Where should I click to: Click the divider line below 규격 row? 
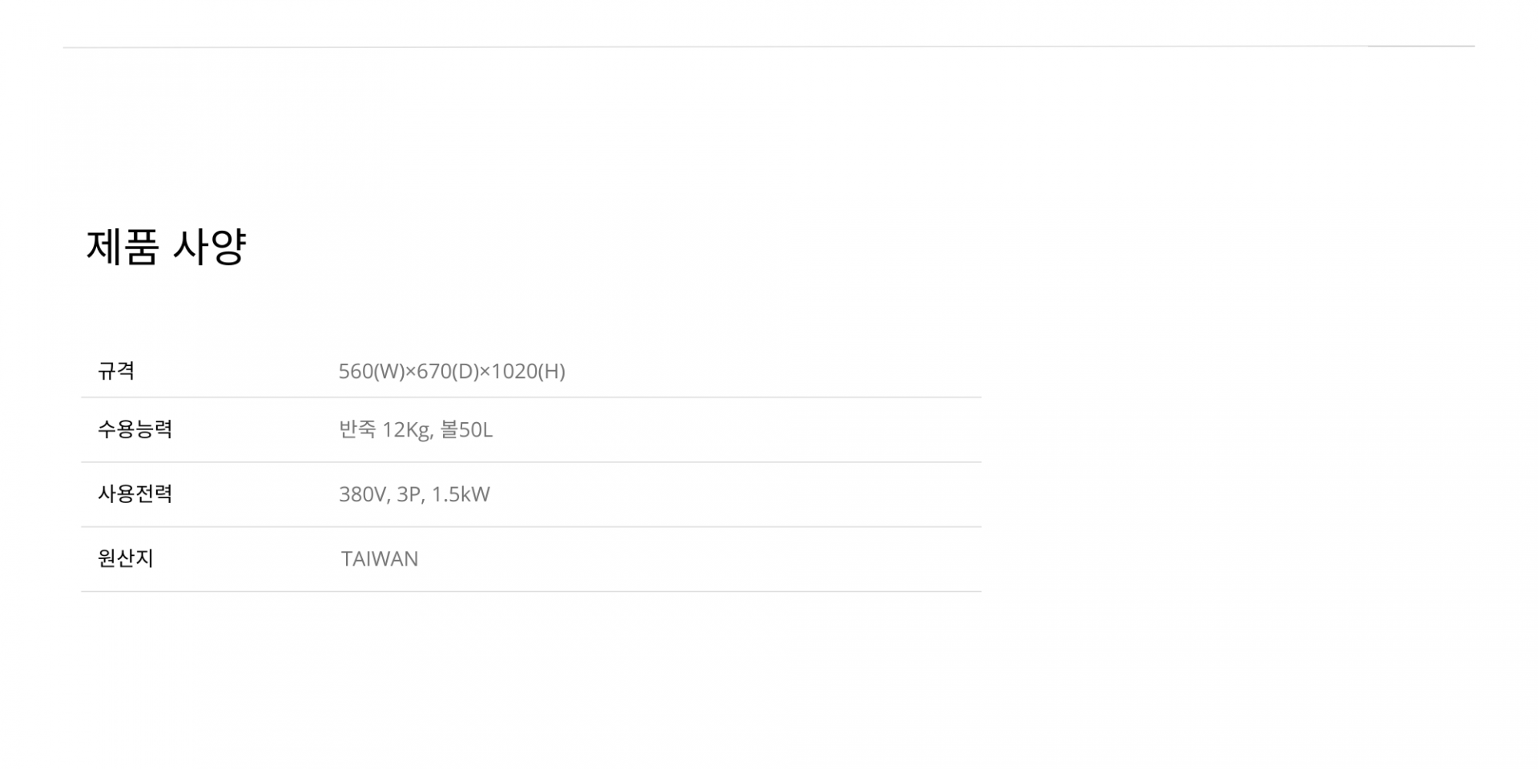pos(531,397)
